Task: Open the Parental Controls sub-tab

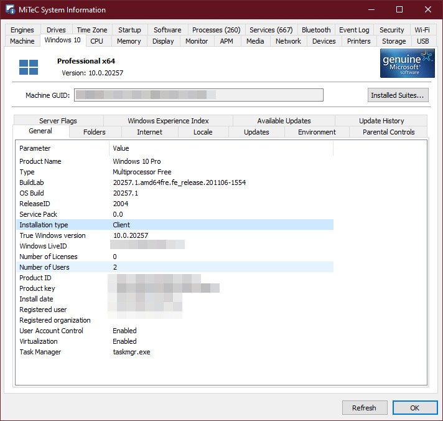Action: pos(388,132)
